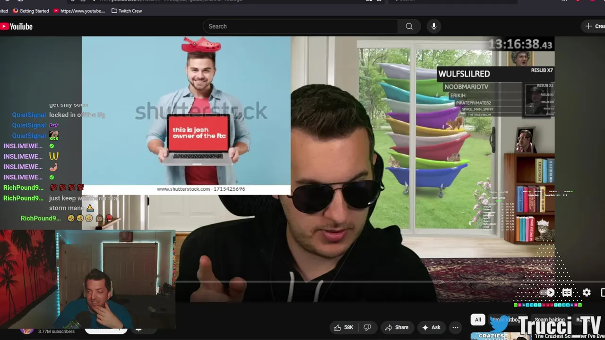Screen dimensions: 605x340
Task: Click the channel avatar beside subscriber count
Action: click(27, 331)
